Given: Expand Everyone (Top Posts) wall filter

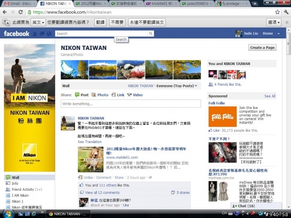Looking at the screenshot, I should (177, 86).
